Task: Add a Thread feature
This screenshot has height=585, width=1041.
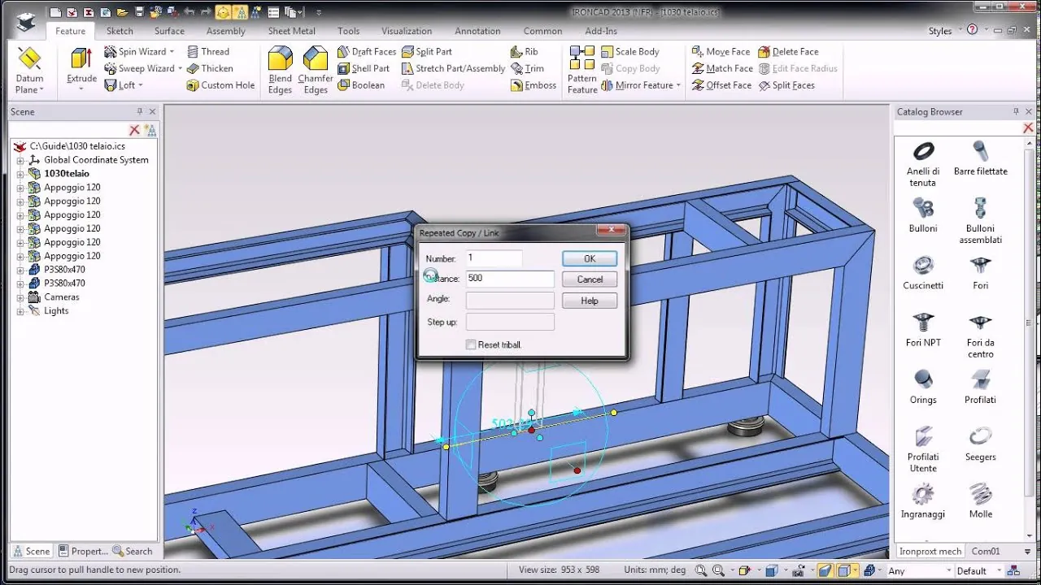Action: pos(208,51)
